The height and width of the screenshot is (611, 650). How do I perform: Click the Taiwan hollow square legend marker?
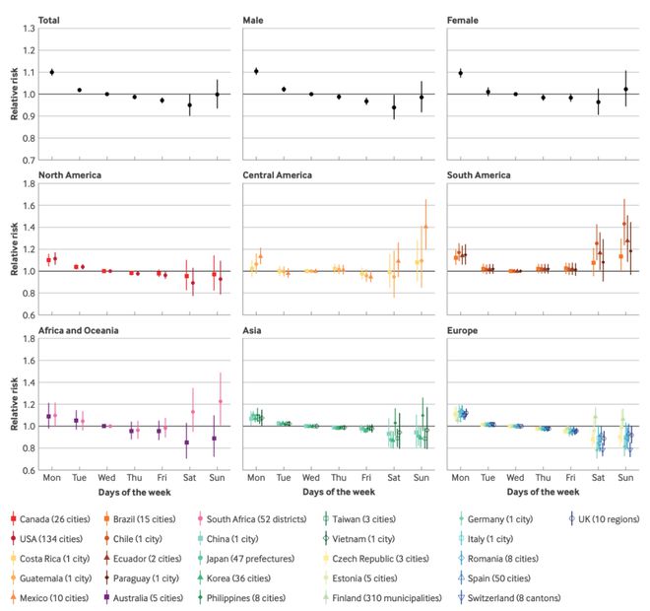click(326, 519)
